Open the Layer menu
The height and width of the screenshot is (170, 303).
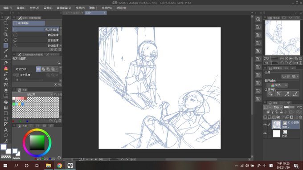tap(48, 8)
